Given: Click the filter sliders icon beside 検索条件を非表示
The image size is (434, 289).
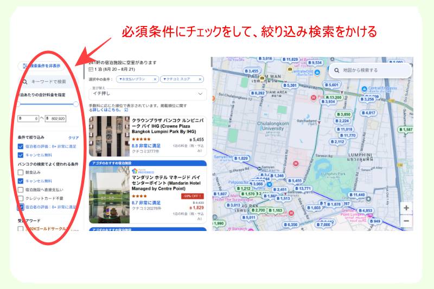Looking at the screenshot, I should pos(25,66).
